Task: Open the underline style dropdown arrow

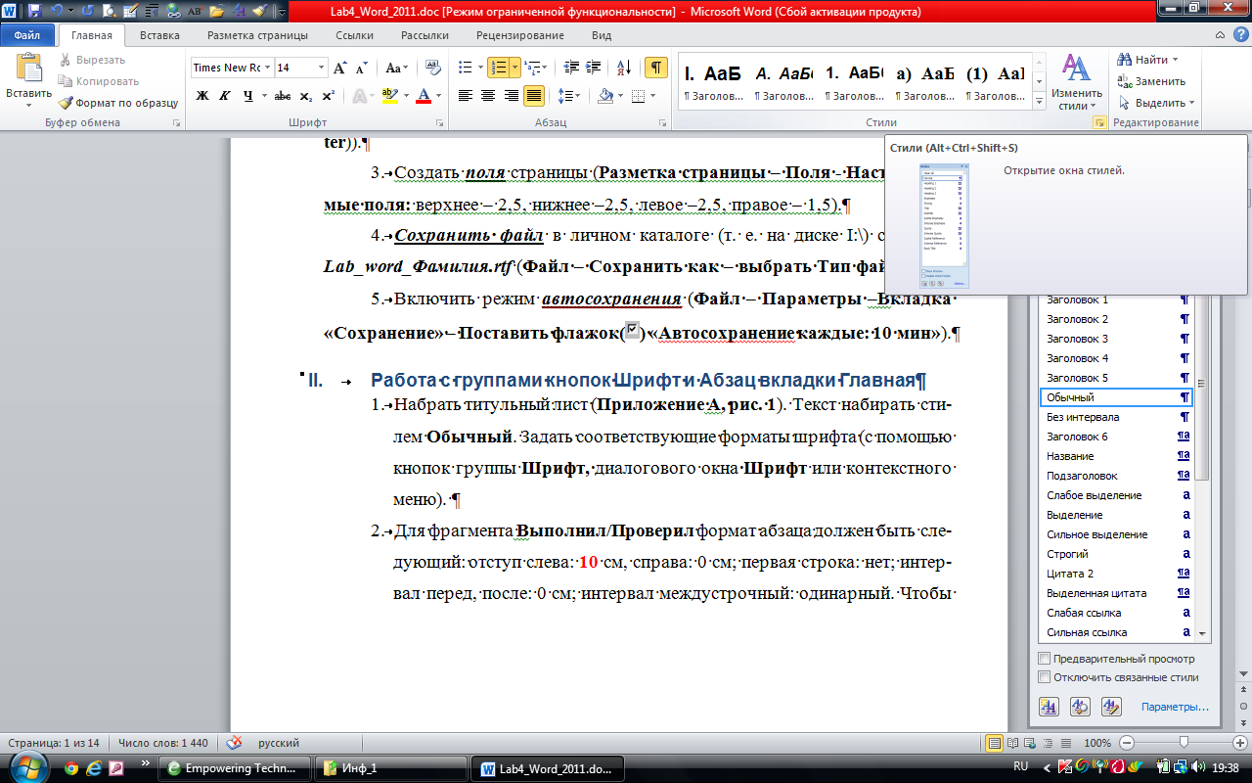Action: (263, 96)
